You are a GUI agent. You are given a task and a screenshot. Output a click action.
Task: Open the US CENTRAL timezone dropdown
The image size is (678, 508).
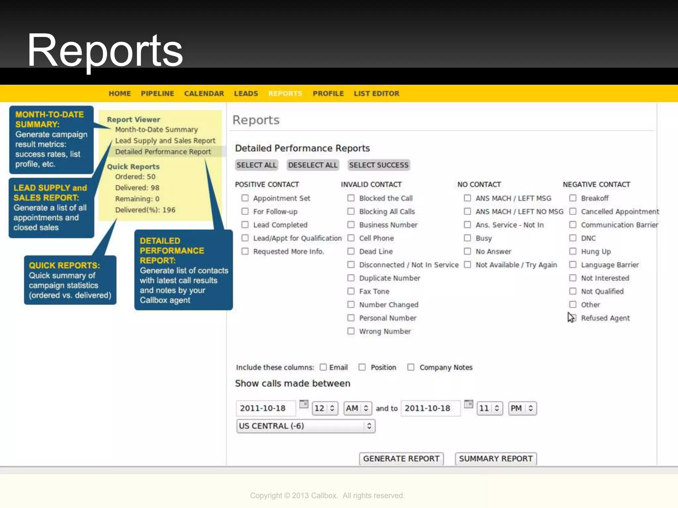click(306, 426)
